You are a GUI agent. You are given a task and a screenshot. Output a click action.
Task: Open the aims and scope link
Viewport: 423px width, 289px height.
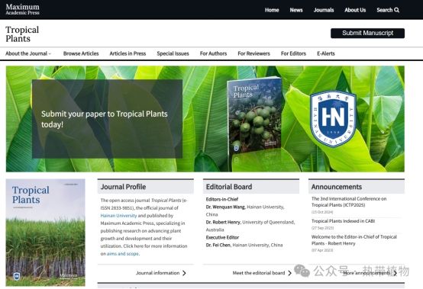(123, 254)
